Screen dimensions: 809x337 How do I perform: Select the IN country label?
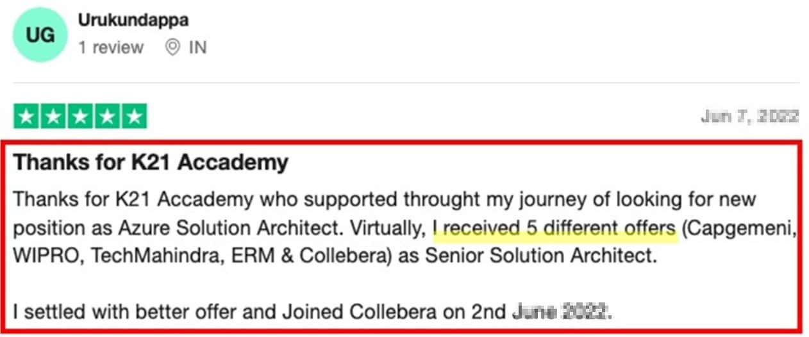197,47
